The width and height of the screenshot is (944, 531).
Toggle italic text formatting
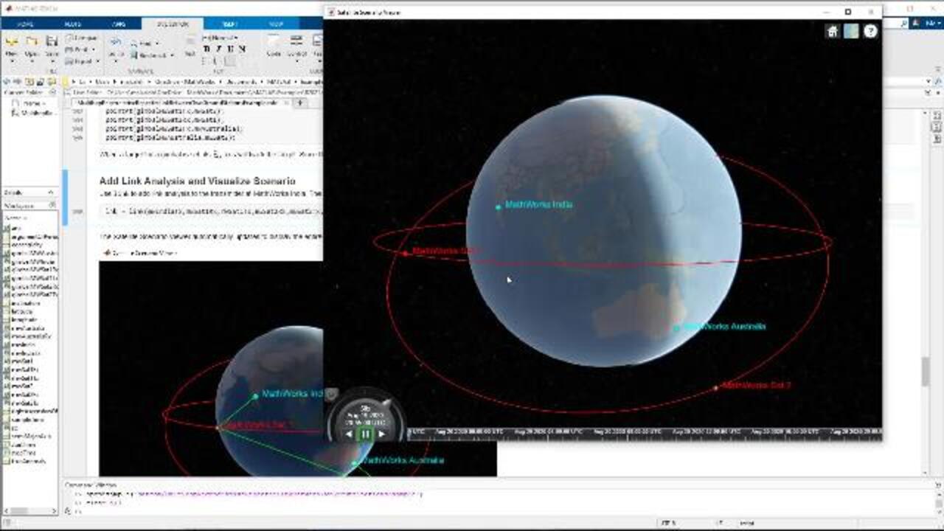[x=219, y=49]
